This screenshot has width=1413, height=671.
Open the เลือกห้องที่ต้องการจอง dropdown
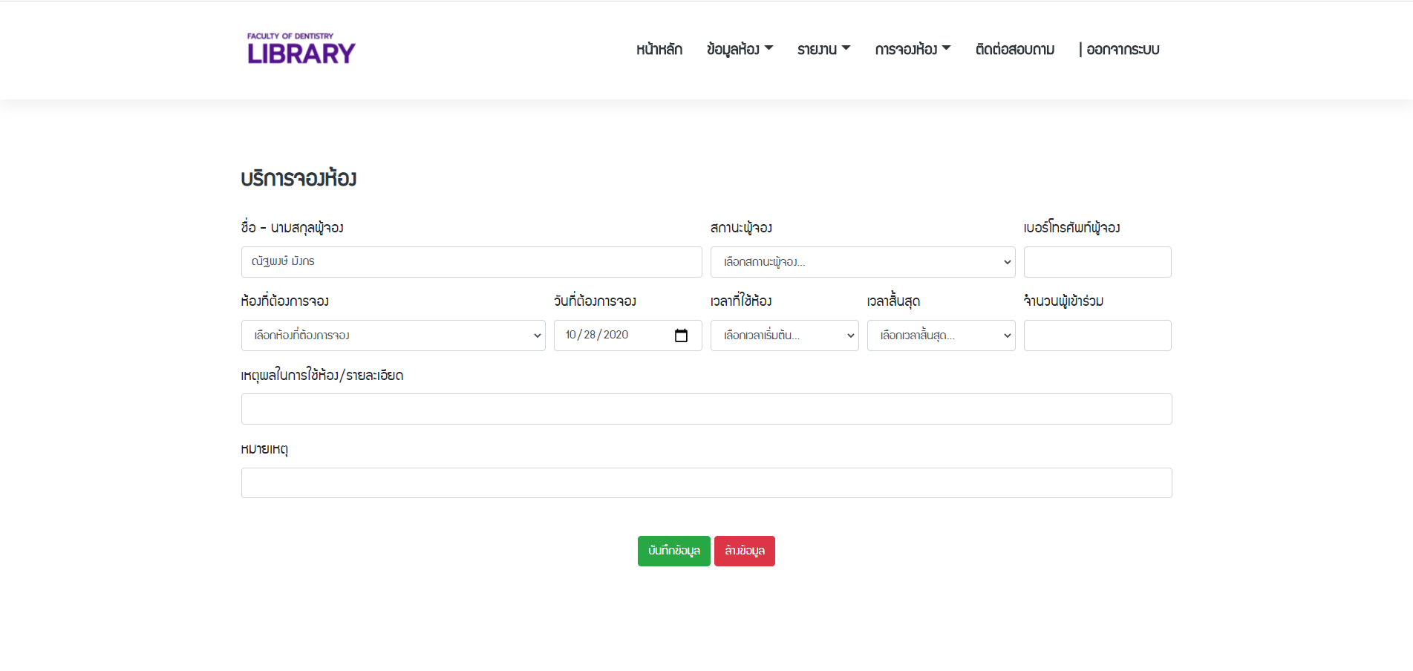[394, 335]
